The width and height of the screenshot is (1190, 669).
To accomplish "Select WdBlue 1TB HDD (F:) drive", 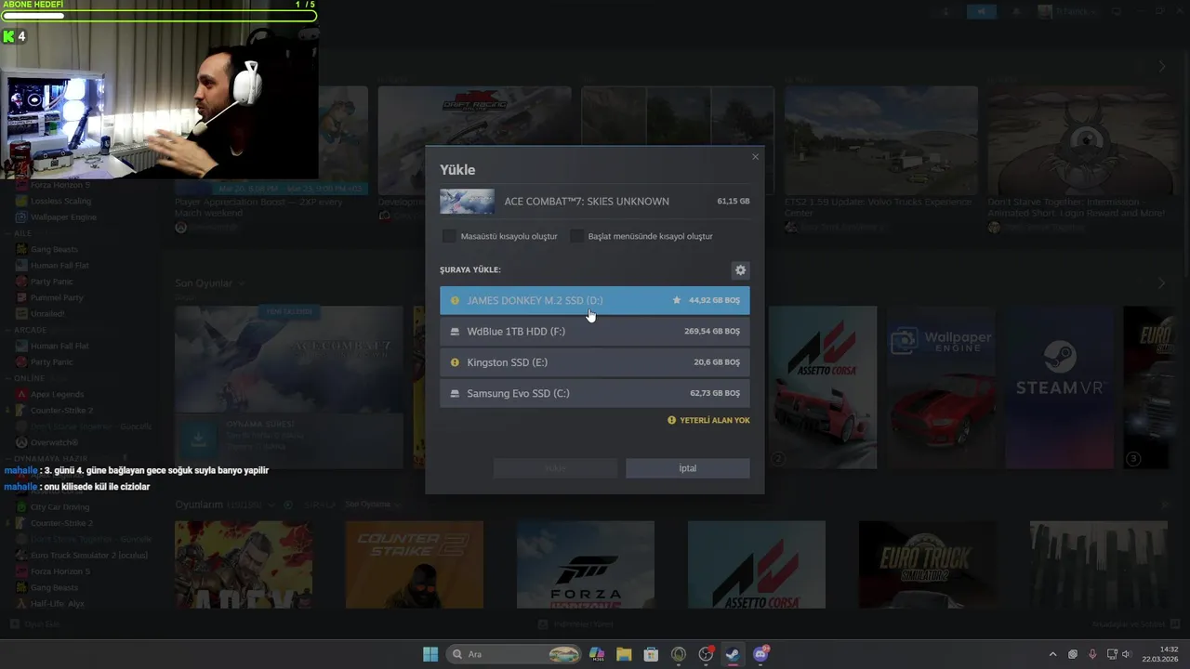I will (595, 332).
